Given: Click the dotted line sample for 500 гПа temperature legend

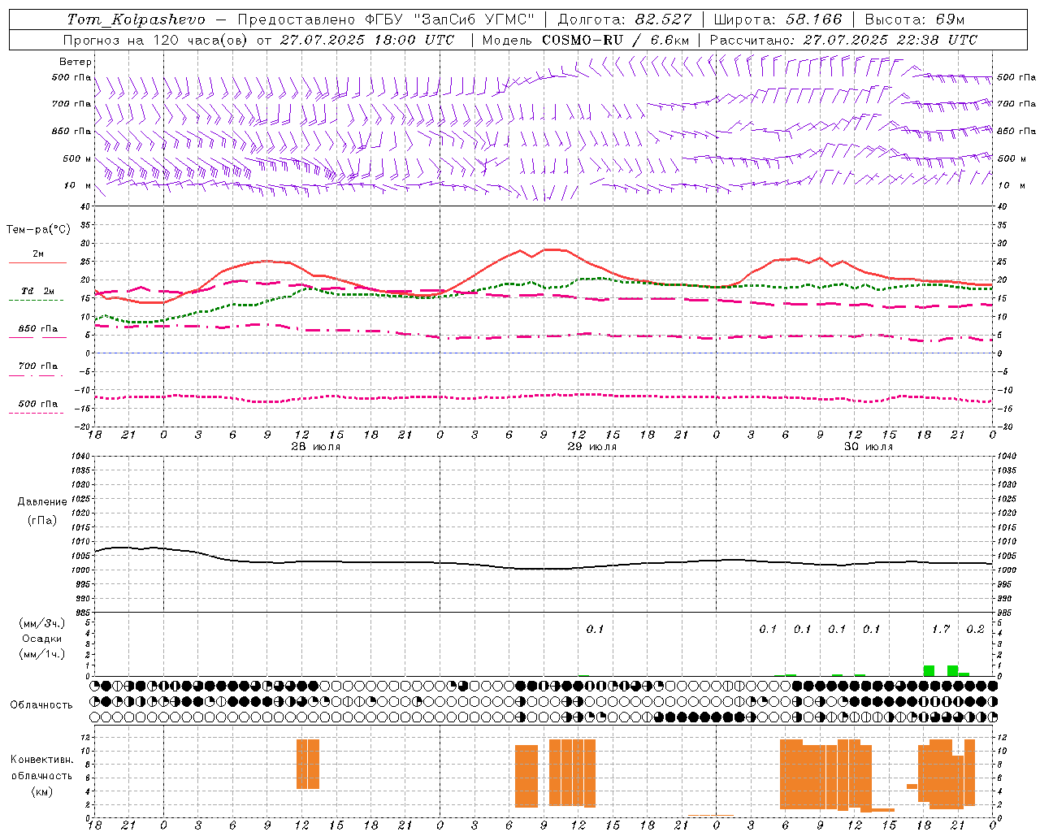Looking at the screenshot, I should tap(36, 413).
